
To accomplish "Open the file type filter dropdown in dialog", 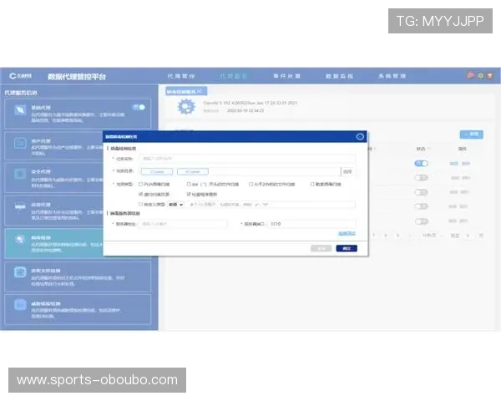I will (x=175, y=205).
